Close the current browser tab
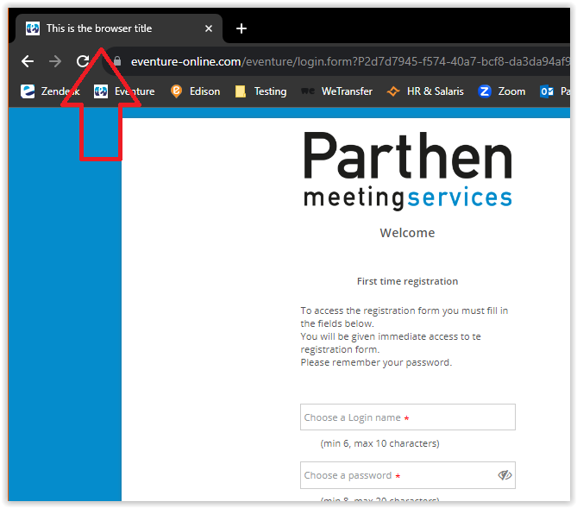The width and height of the screenshot is (577, 508). point(209,28)
